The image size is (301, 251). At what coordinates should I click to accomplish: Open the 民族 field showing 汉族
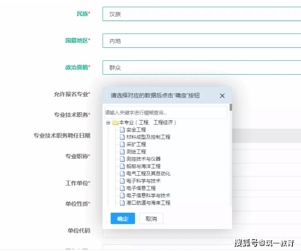(202, 14)
